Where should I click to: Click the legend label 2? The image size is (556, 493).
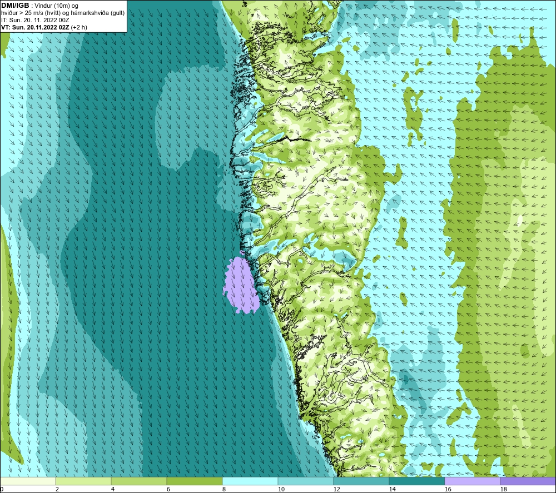[57, 489]
